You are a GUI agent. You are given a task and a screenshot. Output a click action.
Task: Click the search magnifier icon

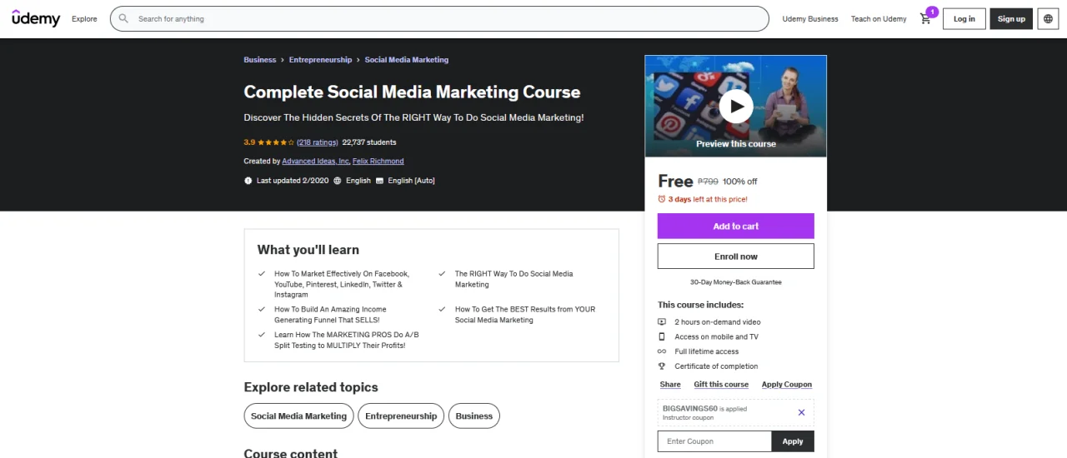tap(123, 18)
